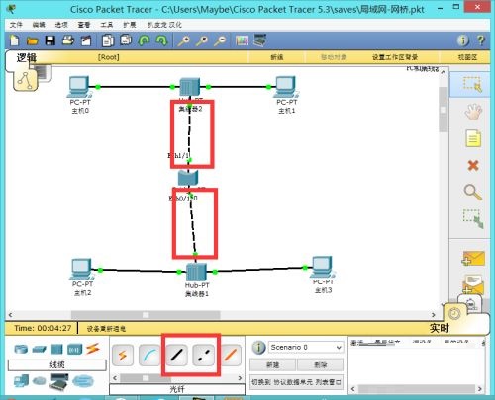
Task: Open the 扩展 menu
Action: click(129, 25)
